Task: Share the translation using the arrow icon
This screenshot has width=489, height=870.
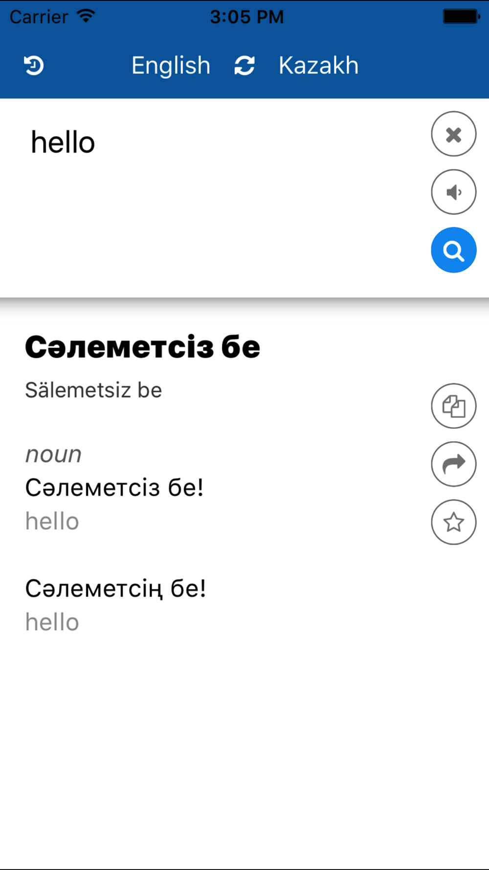Action: 453,464
